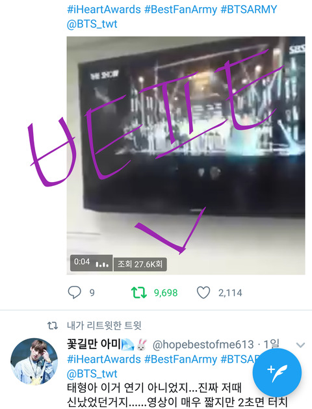312x409 pixels.
Task: Expand tweet options chevron beside 1일
Action: pos(300,345)
